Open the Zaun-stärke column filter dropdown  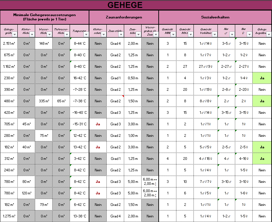click(x=121, y=35)
